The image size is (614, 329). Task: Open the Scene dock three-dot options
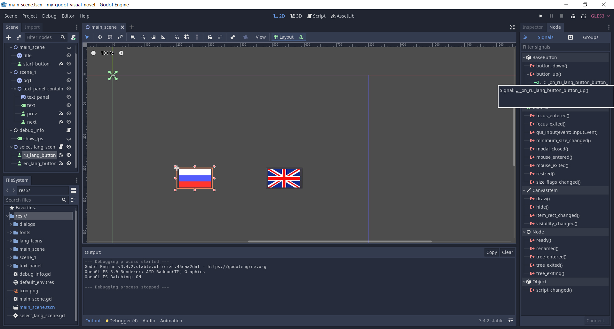pyautogui.click(x=77, y=27)
